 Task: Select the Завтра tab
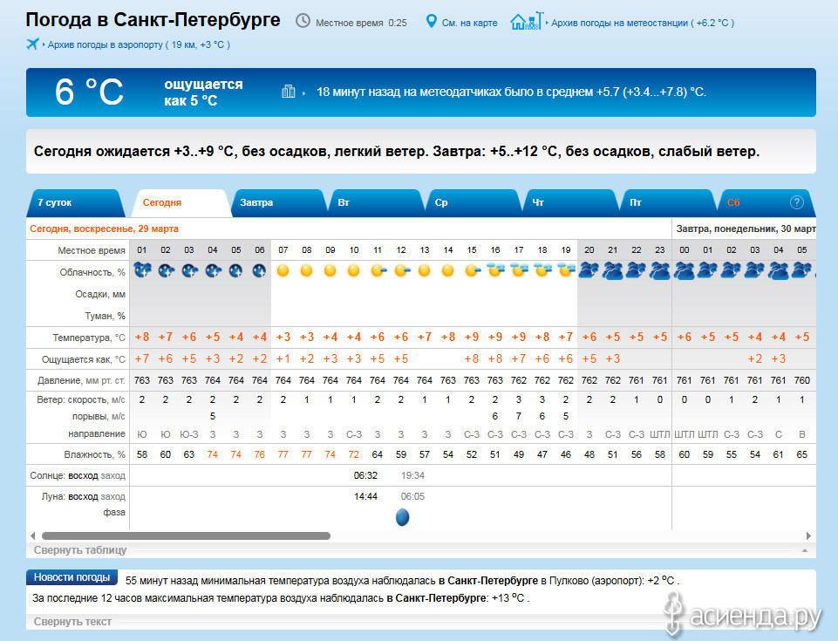pos(256,202)
